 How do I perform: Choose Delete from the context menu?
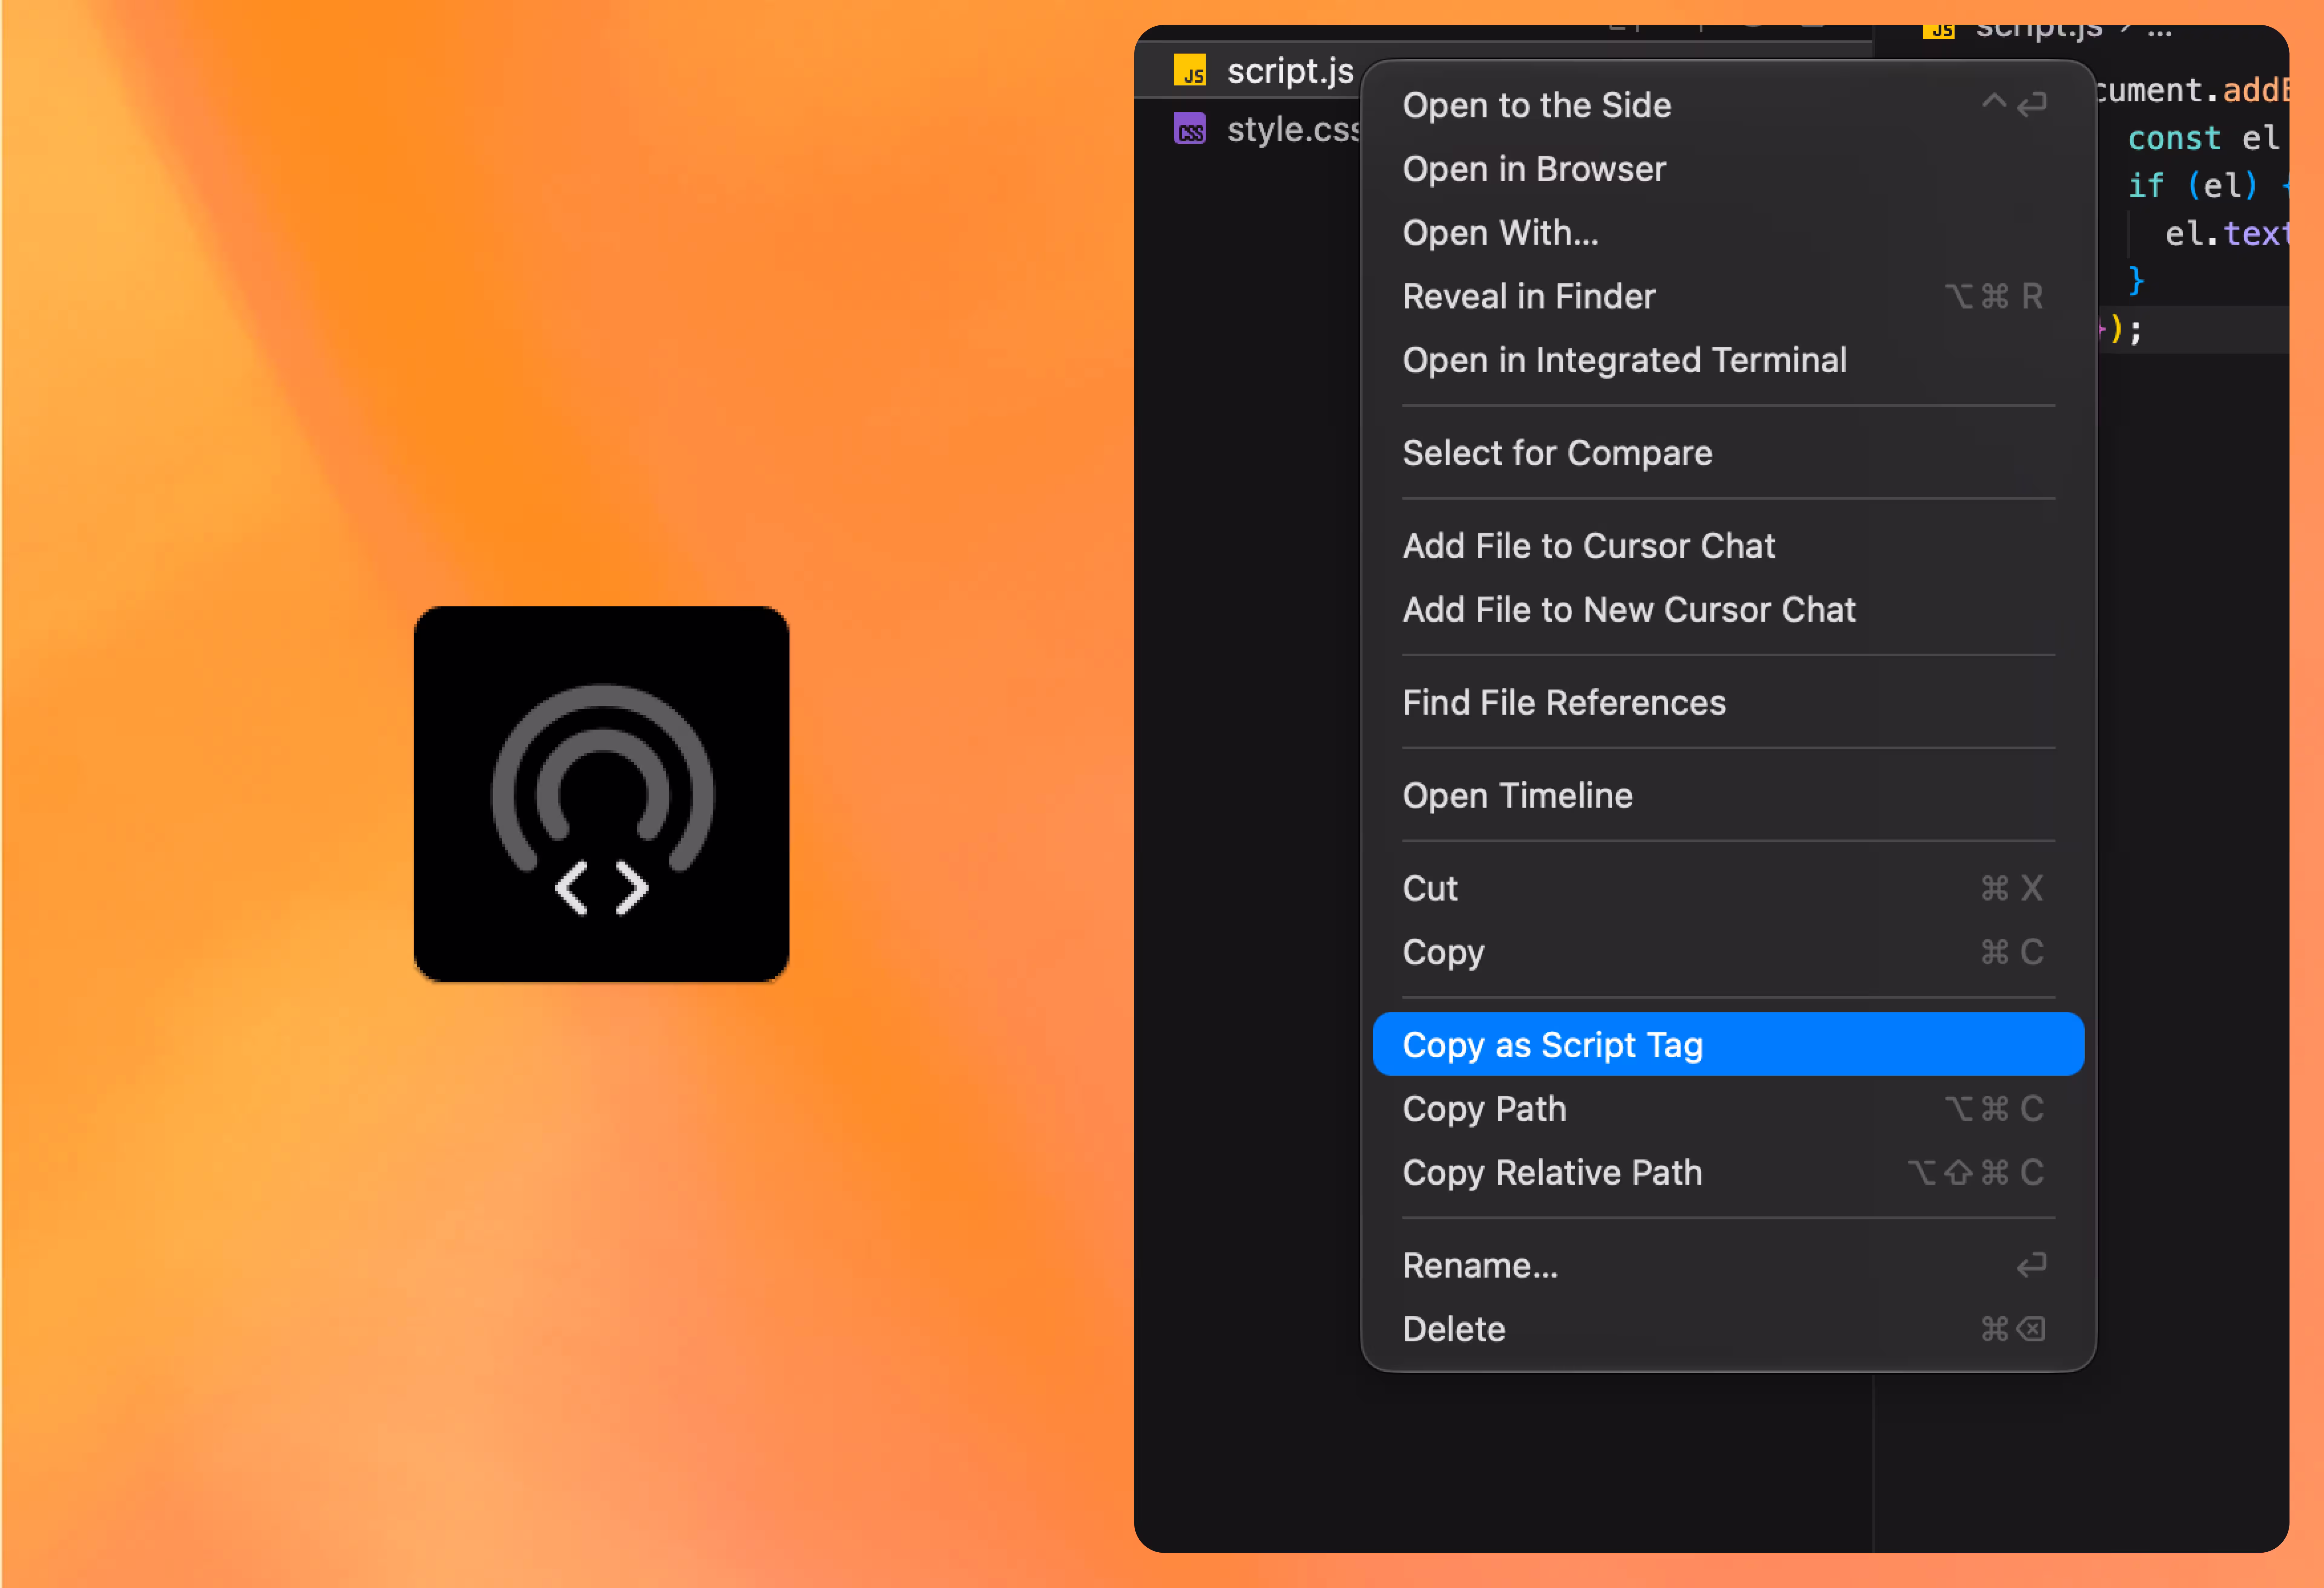coord(1728,1330)
